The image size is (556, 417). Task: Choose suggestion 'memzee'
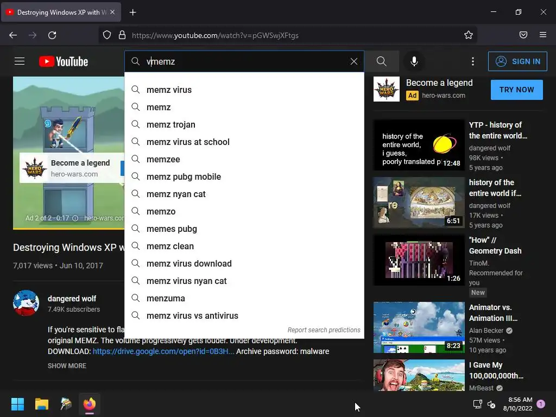point(244,159)
